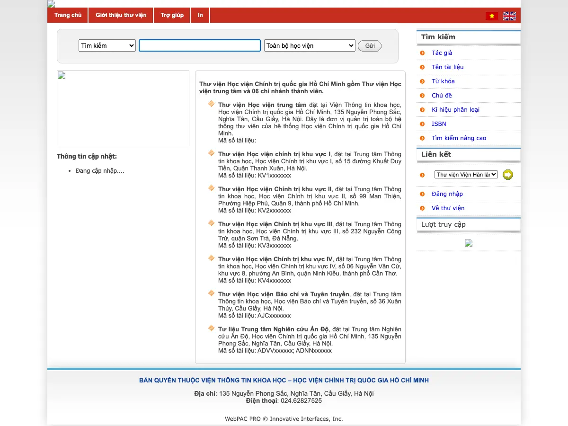Screen dimensions: 568x426
Task: Click orange bullet next to Tìm kiếm nâng cao
Action: click(422, 138)
